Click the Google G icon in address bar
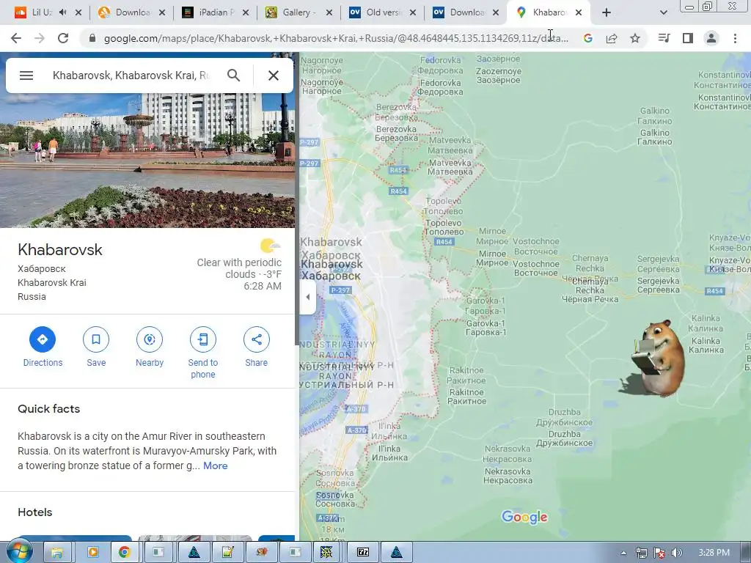Screen dimensions: 751x563 pyautogui.click(x=587, y=38)
